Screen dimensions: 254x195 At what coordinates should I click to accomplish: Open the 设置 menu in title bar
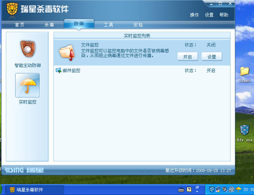[x=209, y=15]
